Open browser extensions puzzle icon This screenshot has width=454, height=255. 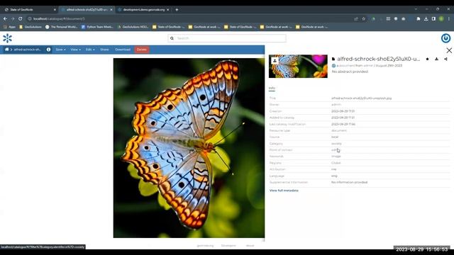click(x=418, y=19)
